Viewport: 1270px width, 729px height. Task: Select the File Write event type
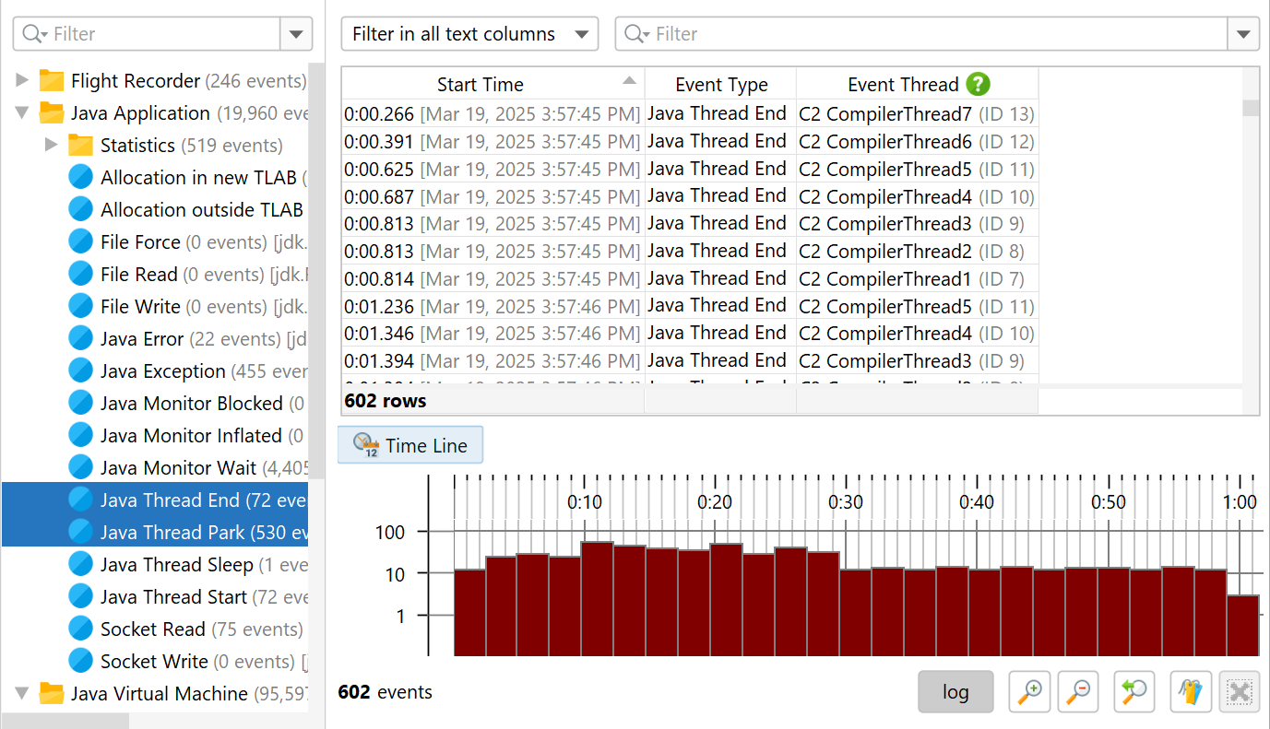(x=140, y=306)
